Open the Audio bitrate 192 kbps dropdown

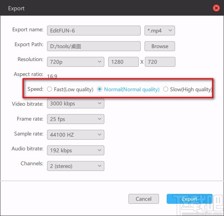(x=76, y=150)
